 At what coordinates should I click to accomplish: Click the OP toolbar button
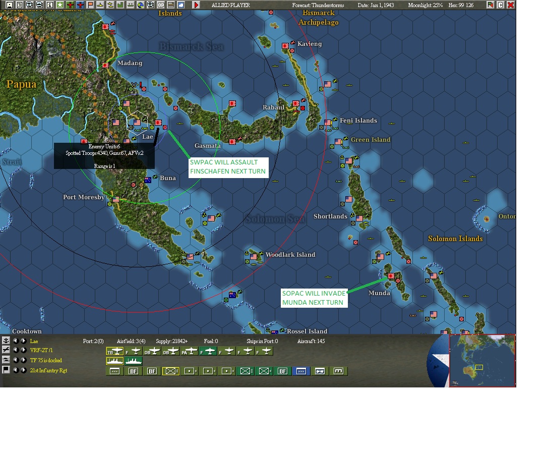click(161, 5)
